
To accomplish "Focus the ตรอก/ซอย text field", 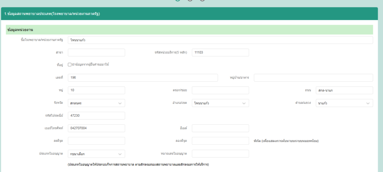I will pyautogui.click(x=220, y=90).
